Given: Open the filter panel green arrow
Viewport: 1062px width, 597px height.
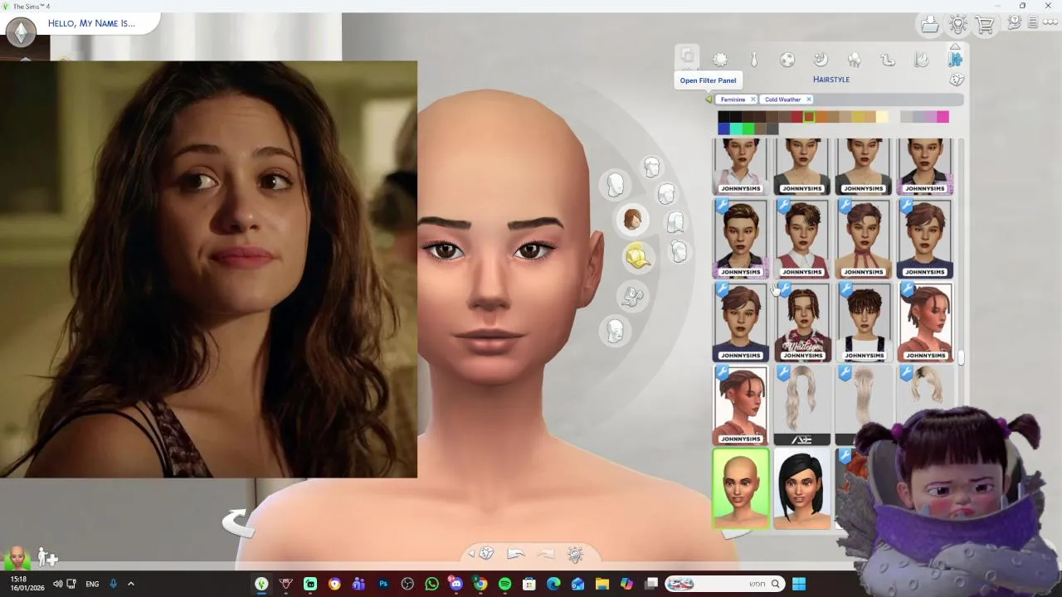Looking at the screenshot, I should point(709,99).
